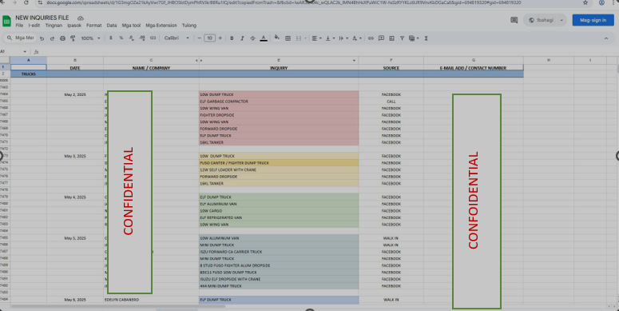Open the 100% zoom dropdown
The width and height of the screenshot is (619, 311).
tap(90, 38)
